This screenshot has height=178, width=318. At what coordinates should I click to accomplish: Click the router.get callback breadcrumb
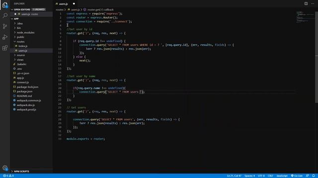pyautogui.click(x=100, y=10)
